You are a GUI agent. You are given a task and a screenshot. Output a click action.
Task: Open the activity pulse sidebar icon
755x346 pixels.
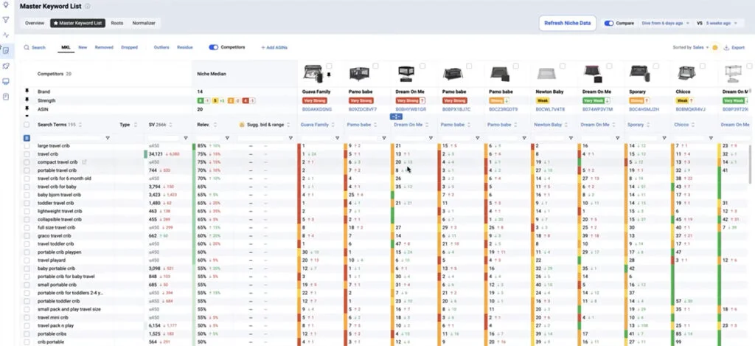pyautogui.click(x=6, y=35)
